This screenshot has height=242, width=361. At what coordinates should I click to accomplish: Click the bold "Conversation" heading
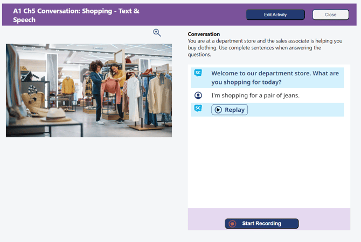tap(204, 34)
